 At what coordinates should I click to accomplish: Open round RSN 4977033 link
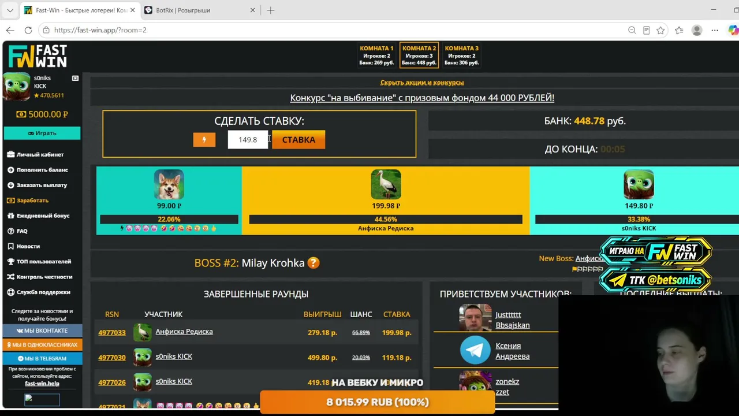[x=112, y=333]
